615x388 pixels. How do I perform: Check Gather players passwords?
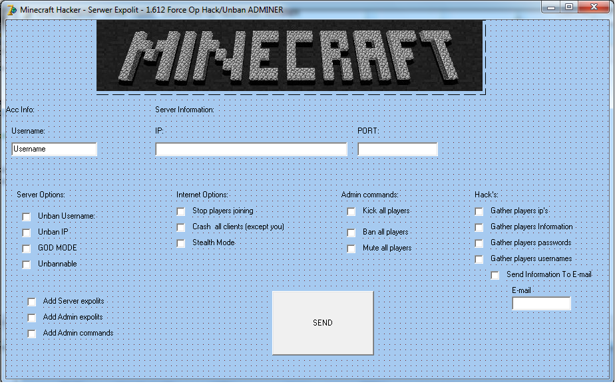tap(479, 242)
